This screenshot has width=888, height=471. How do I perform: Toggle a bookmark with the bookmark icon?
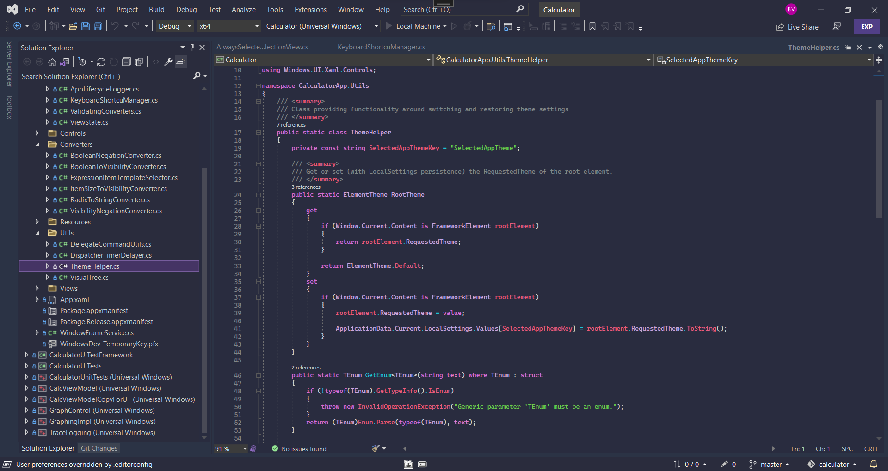592,26
